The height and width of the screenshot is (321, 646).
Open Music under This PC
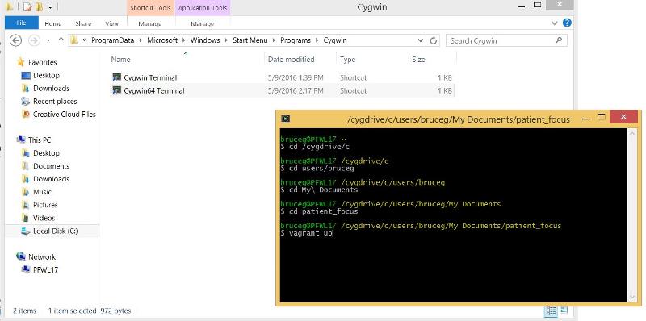tap(42, 192)
